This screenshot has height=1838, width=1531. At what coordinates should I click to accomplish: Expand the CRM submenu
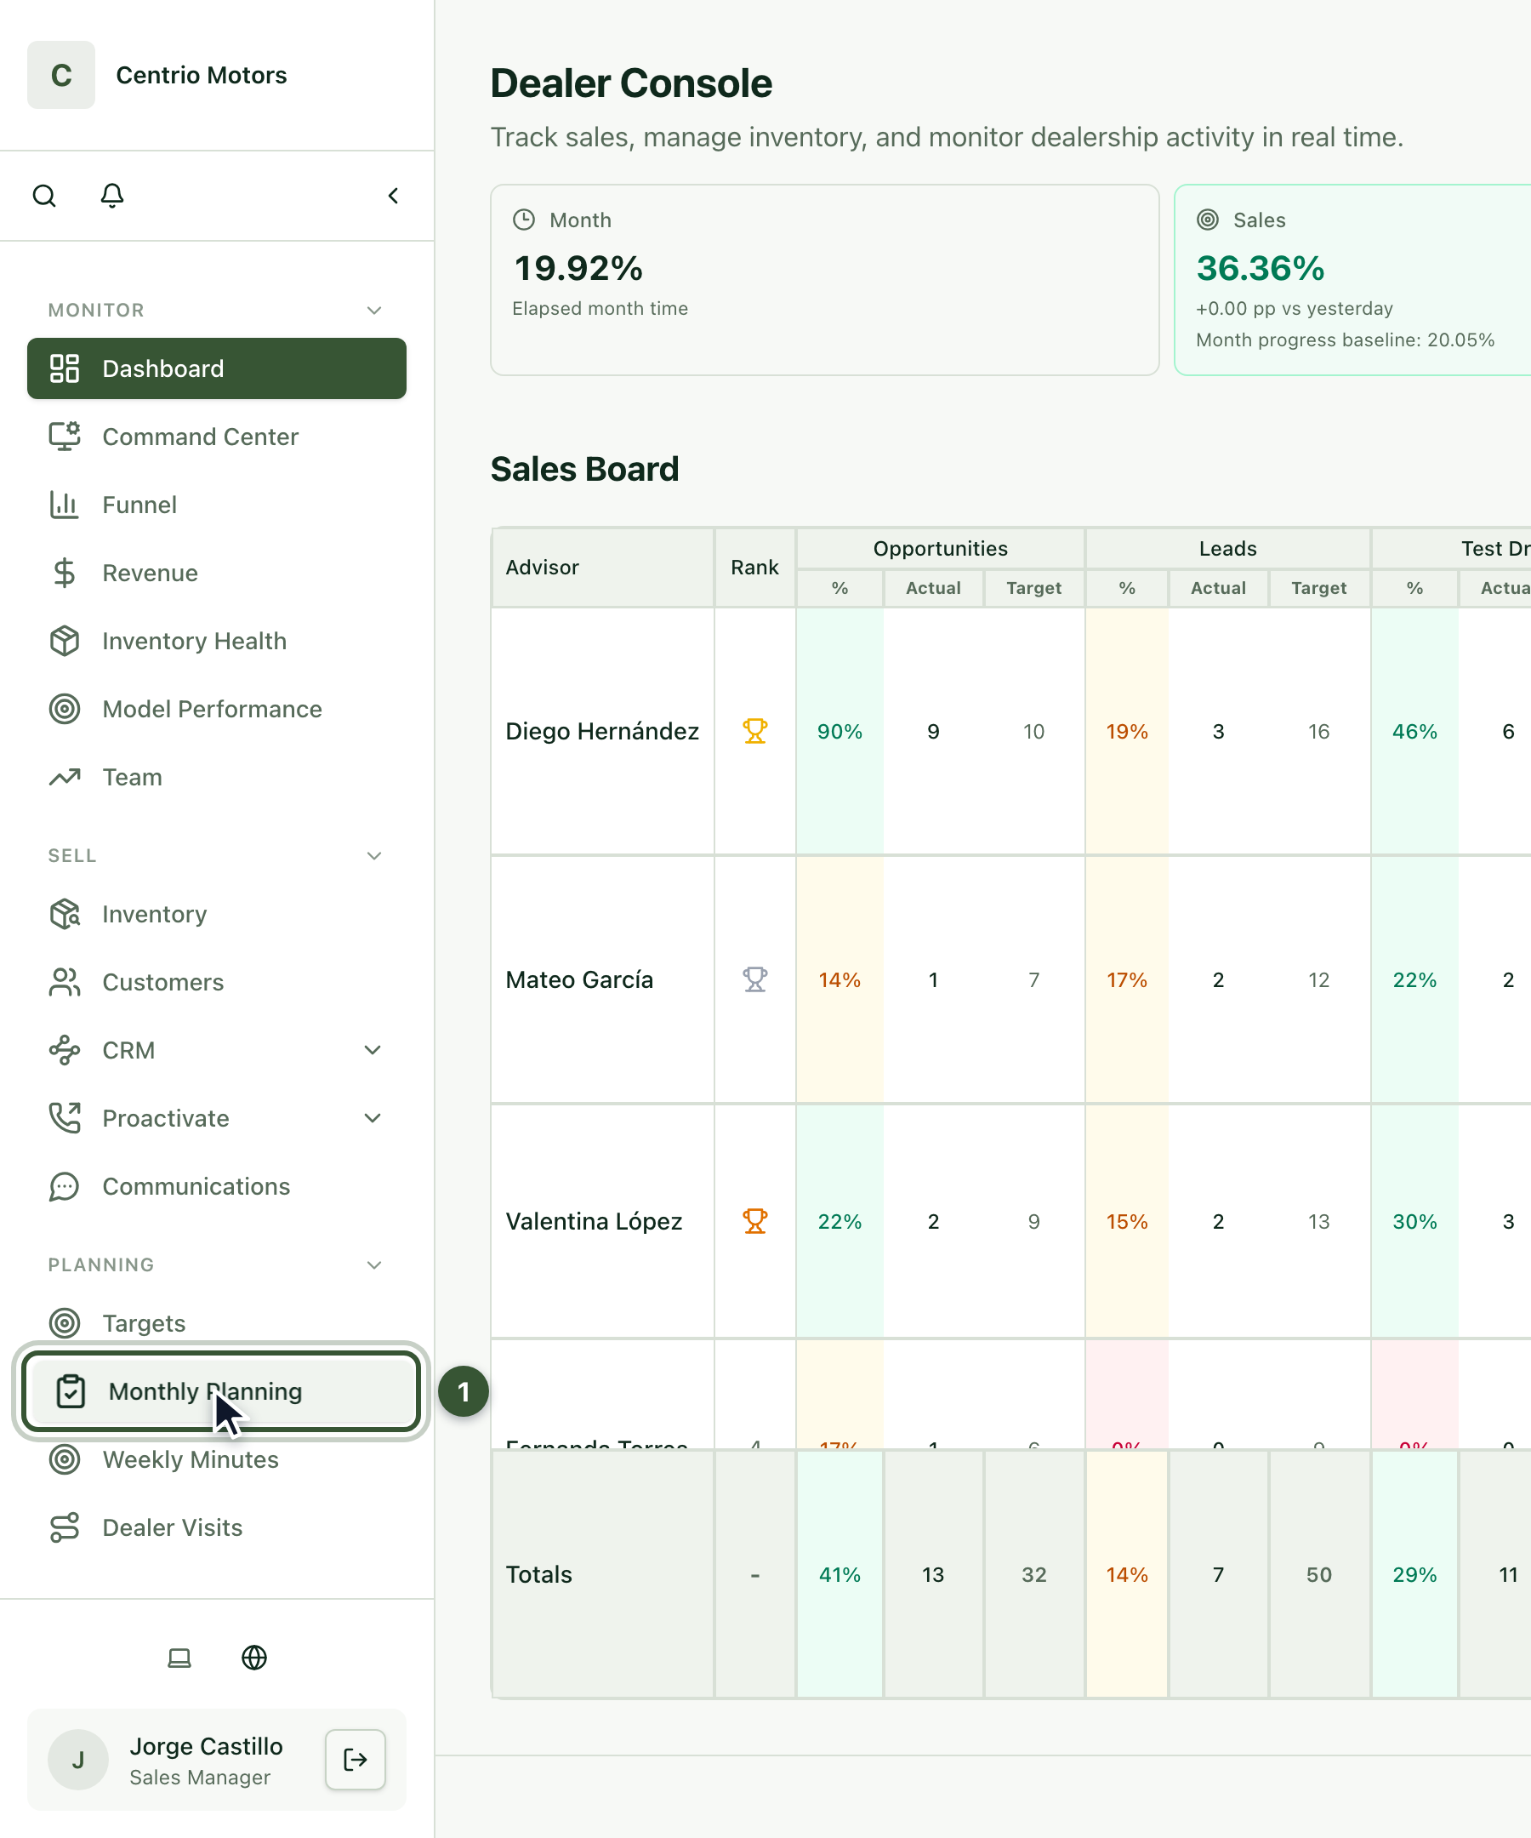[373, 1050]
